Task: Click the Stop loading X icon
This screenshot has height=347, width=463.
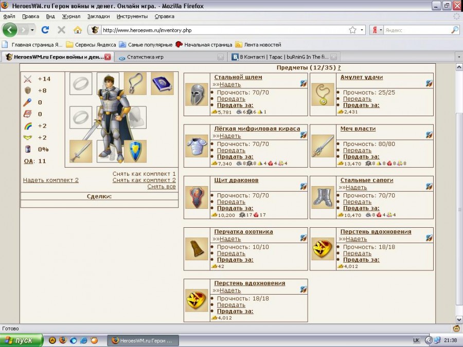Action: [61, 30]
